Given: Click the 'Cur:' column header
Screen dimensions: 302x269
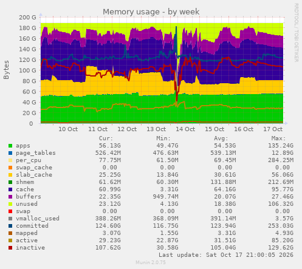Looking at the screenshot, I should click(106, 138).
